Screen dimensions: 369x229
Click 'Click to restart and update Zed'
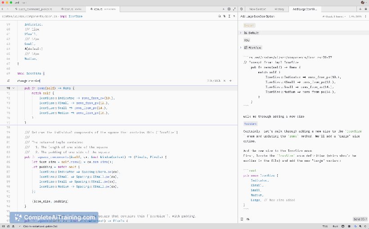pyautogui.click(x=40, y=226)
